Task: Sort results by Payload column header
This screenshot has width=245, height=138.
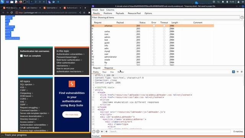Action: [x=120, y=23]
